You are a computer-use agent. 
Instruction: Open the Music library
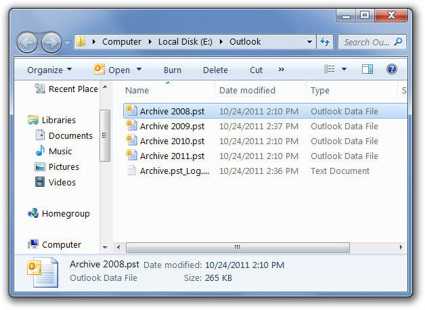pos(60,151)
